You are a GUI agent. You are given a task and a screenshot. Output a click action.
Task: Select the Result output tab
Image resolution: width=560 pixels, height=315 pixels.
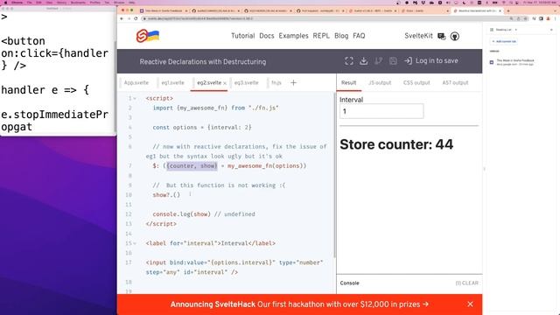(x=348, y=83)
